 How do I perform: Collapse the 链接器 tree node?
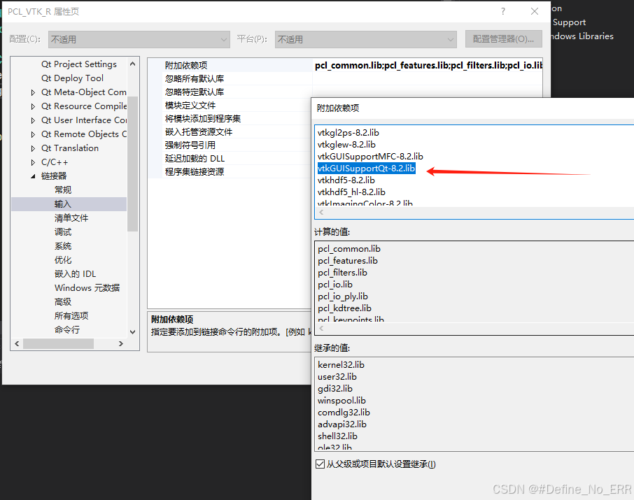[x=33, y=176]
